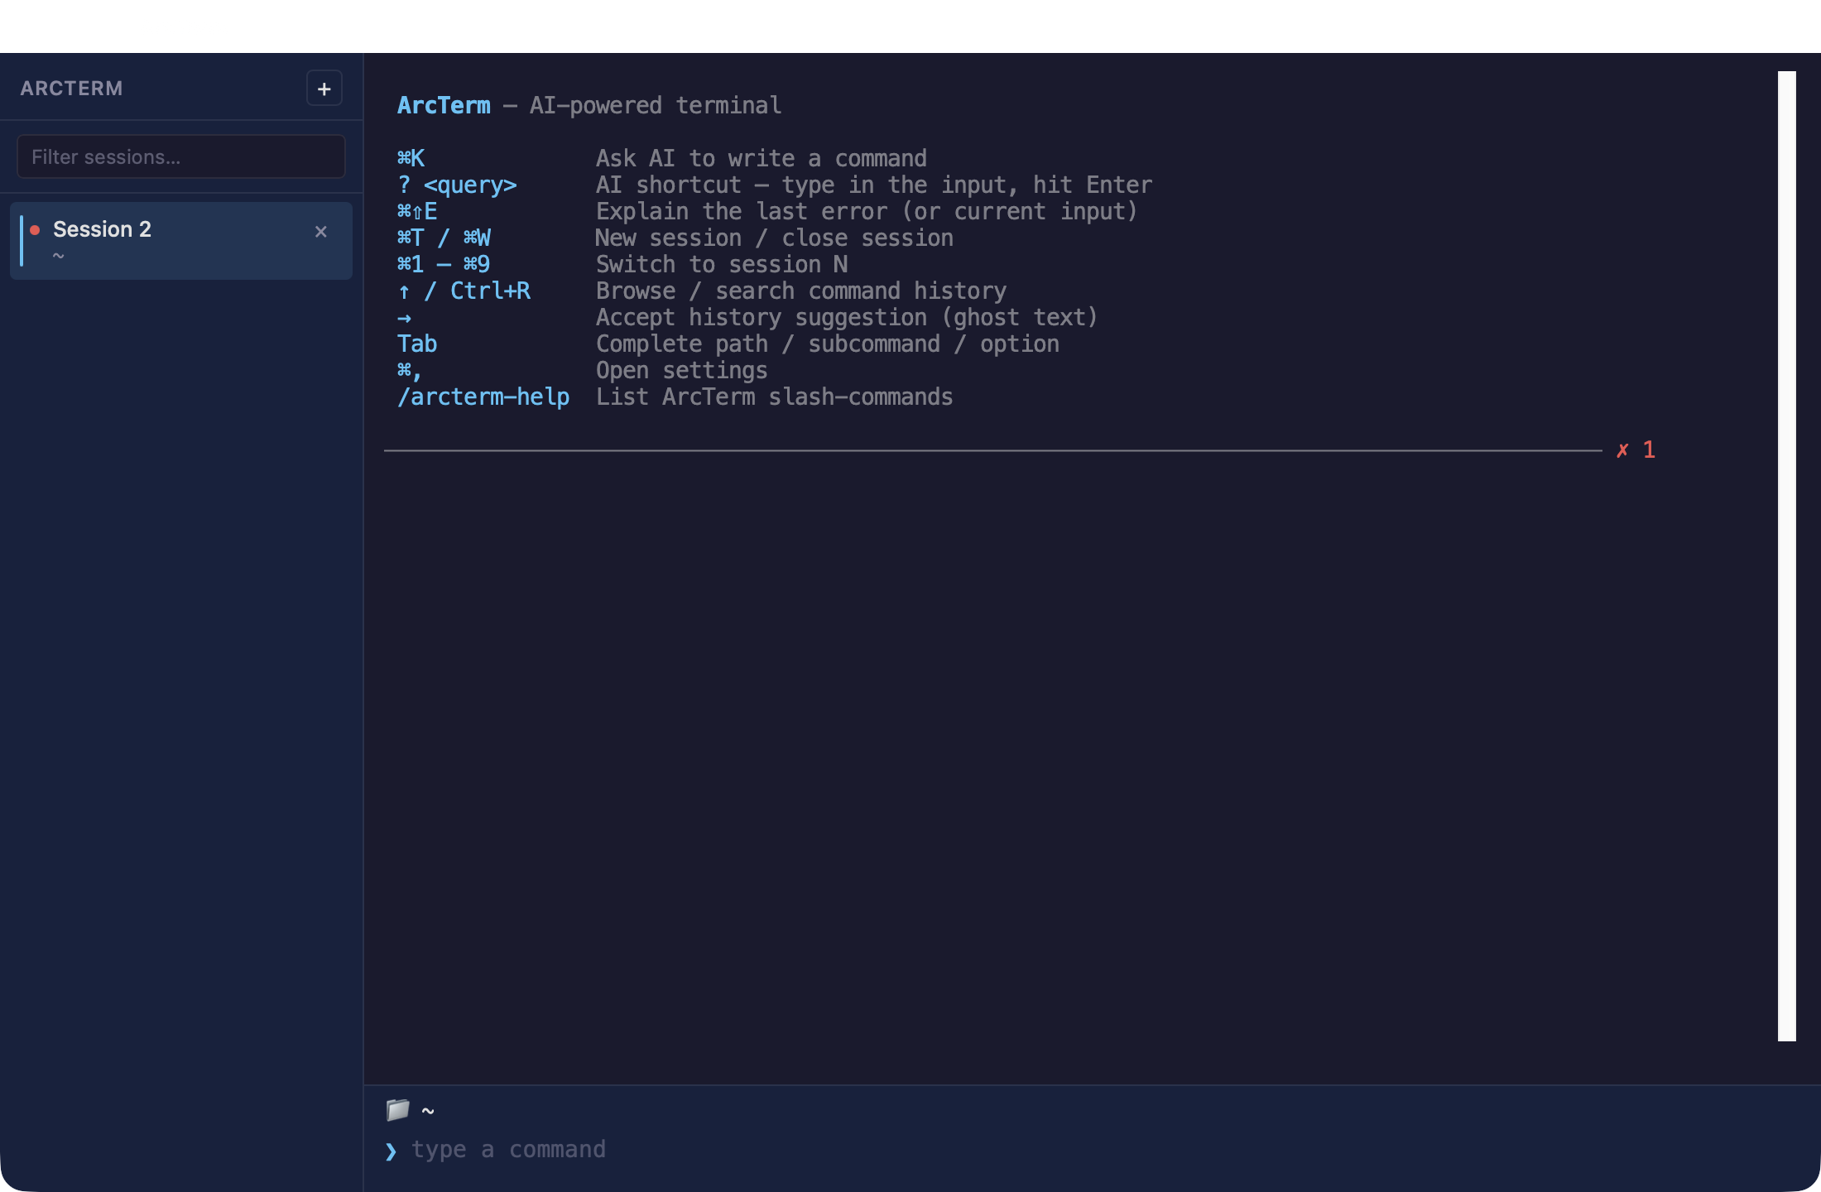Close Session 2 with the x icon

(x=321, y=232)
